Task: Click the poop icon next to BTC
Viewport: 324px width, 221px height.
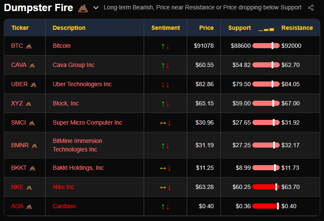Action: click(x=29, y=46)
